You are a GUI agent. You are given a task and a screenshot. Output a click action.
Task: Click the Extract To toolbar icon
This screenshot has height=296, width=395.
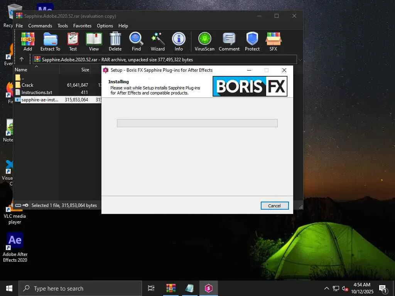[x=51, y=42]
